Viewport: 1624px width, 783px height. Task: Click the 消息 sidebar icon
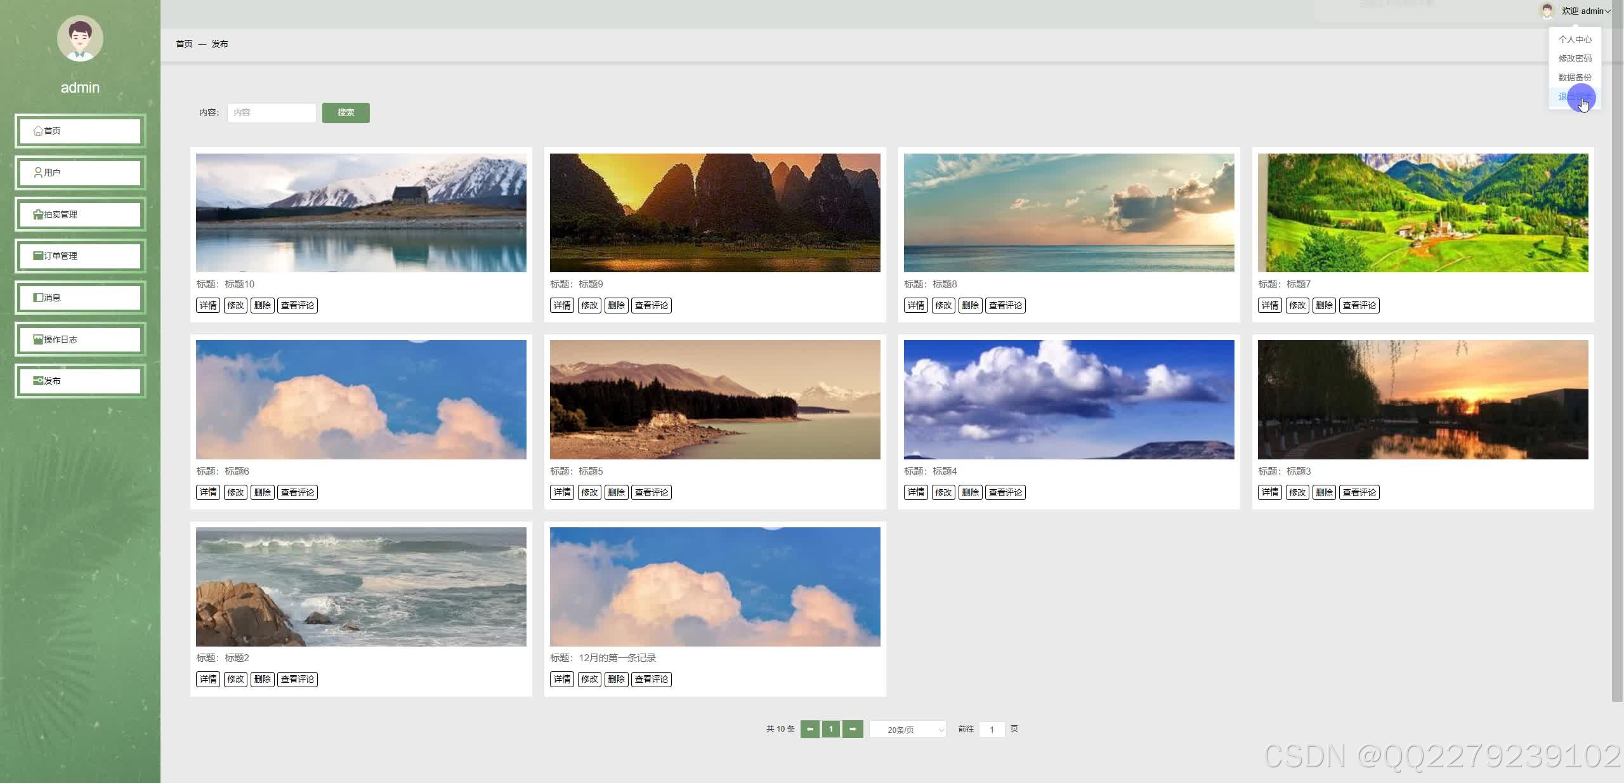[x=38, y=298]
